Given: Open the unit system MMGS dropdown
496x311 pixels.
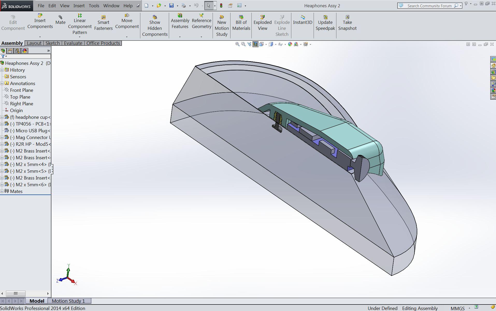Looking at the screenshot, I should coord(469,308).
